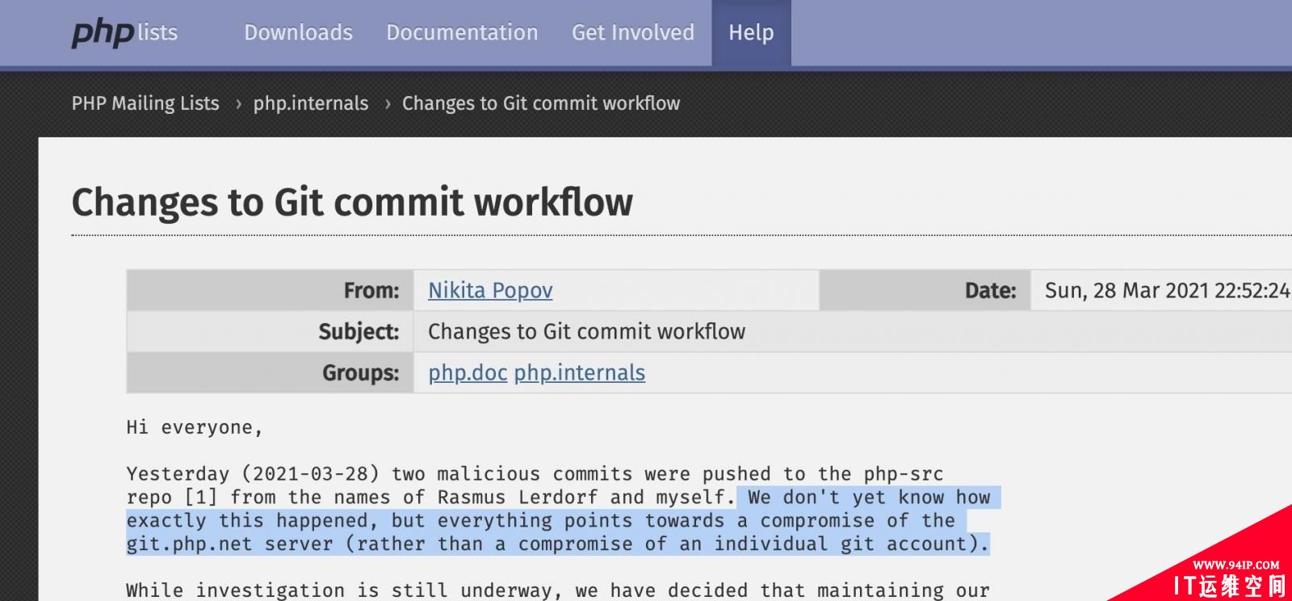
Task: Click the second breadcrumb chevron separator
Action: coord(388,104)
